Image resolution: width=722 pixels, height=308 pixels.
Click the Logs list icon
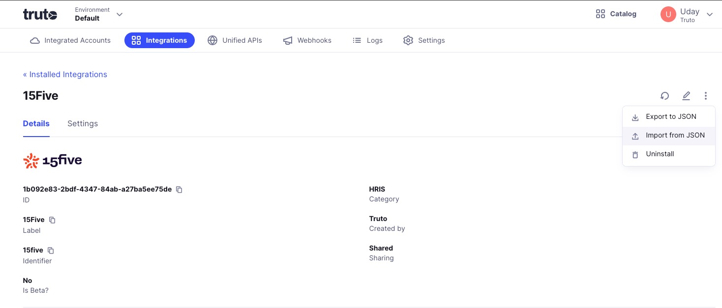357,40
